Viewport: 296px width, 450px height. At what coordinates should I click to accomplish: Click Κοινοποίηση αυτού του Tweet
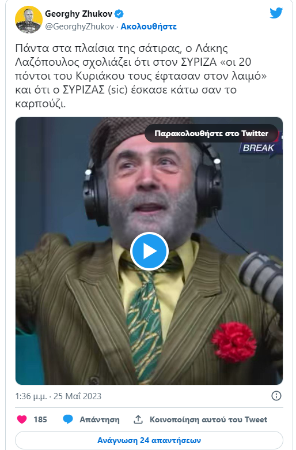click(x=208, y=419)
